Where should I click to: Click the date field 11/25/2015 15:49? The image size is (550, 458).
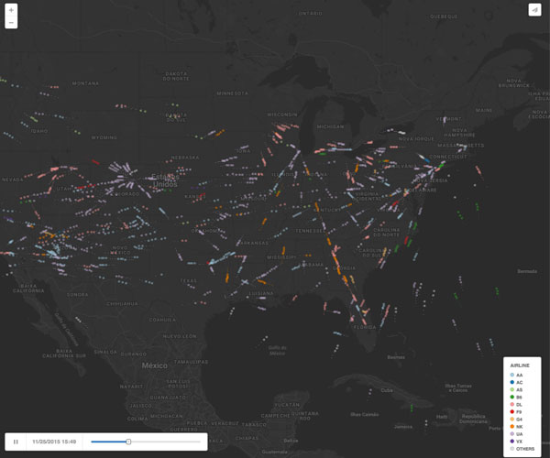click(x=54, y=442)
